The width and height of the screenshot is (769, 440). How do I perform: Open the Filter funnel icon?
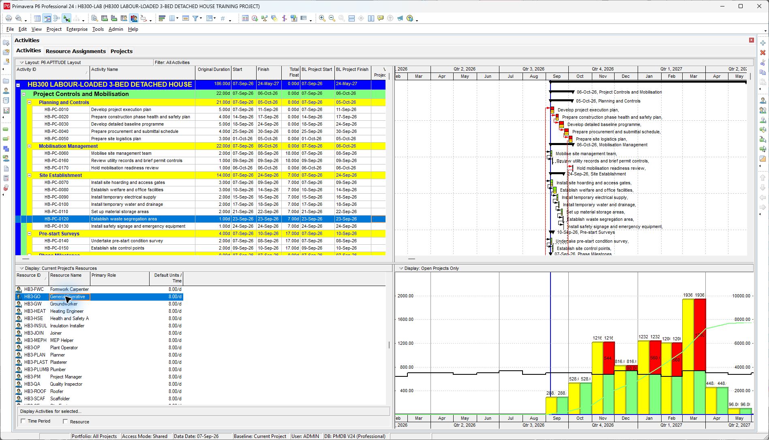[x=195, y=18]
